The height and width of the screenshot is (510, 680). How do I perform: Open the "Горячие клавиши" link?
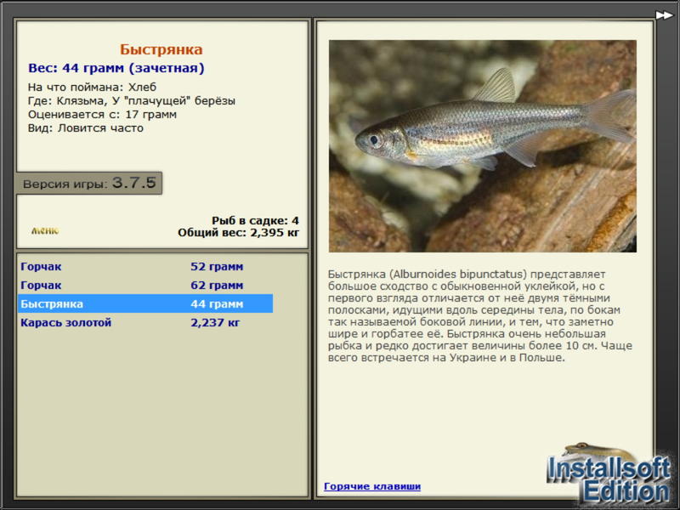[x=372, y=486]
